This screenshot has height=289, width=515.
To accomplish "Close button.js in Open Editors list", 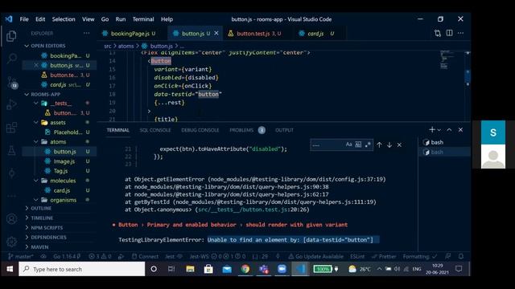I will (36, 65).
